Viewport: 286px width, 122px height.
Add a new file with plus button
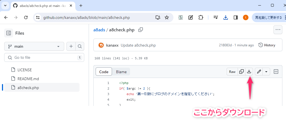tap(71, 46)
